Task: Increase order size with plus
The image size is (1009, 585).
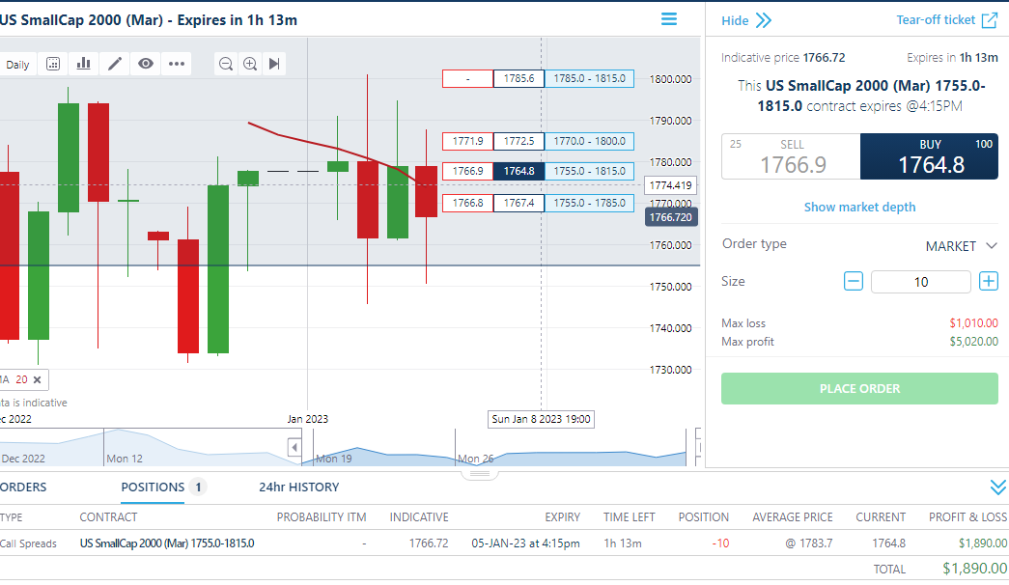Action: (989, 281)
